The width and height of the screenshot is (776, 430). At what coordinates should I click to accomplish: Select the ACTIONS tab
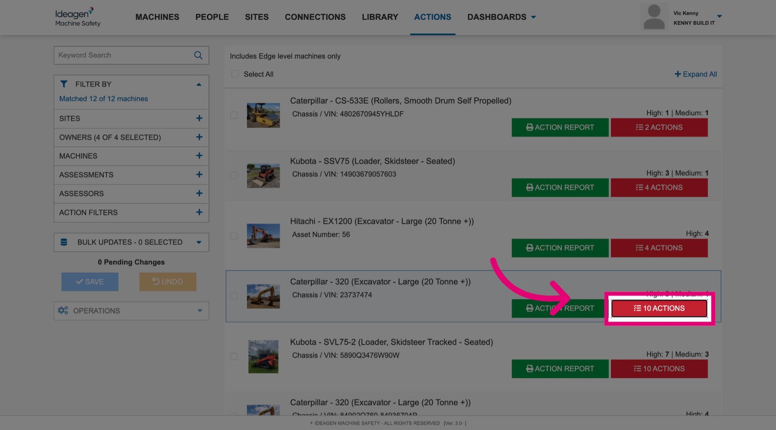(432, 17)
